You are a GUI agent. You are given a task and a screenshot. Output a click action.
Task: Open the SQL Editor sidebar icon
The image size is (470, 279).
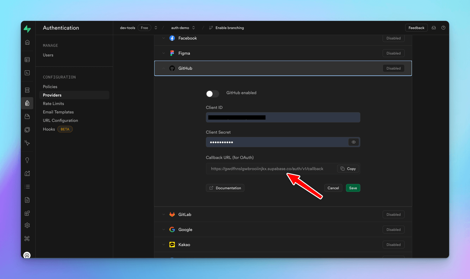[x=27, y=73]
